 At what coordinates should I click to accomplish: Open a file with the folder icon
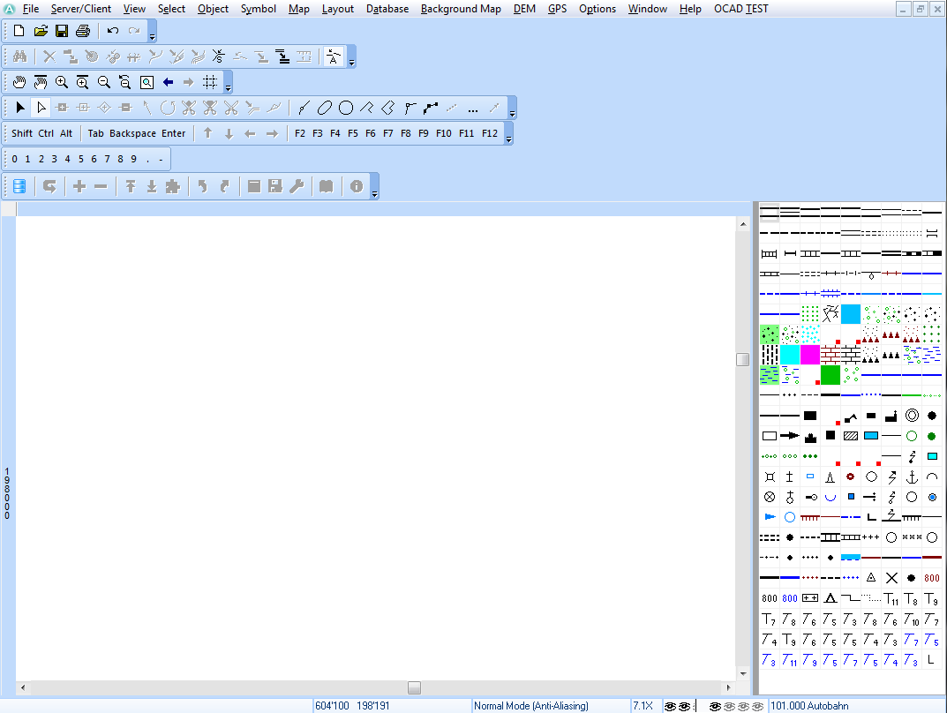click(41, 31)
